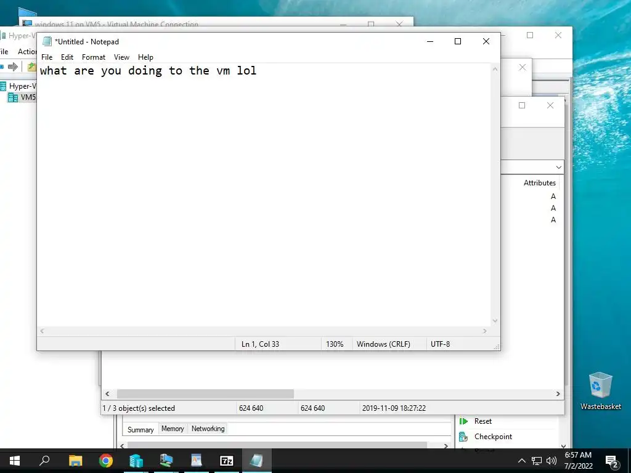Click the Checkpoint action in Hyper-V
This screenshot has height=473, width=631.
point(493,437)
